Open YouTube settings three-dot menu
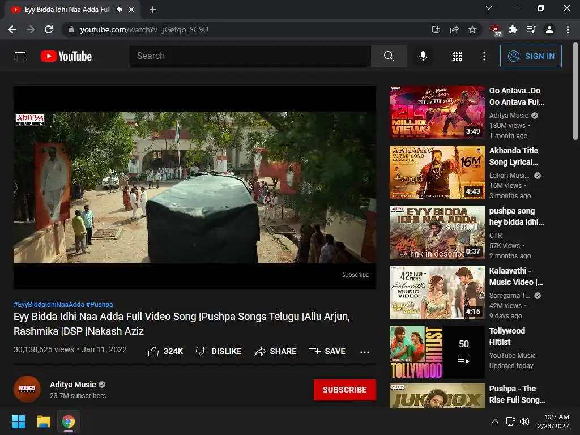The width and height of the screenshot is (580, 435). (x=484, y=56)
